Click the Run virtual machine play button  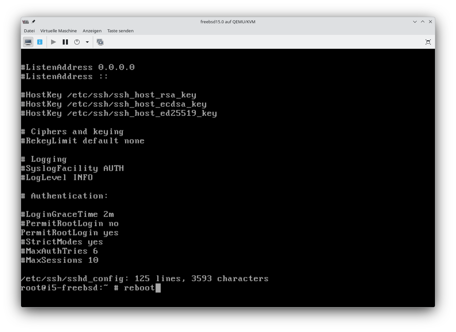(54, 42)
